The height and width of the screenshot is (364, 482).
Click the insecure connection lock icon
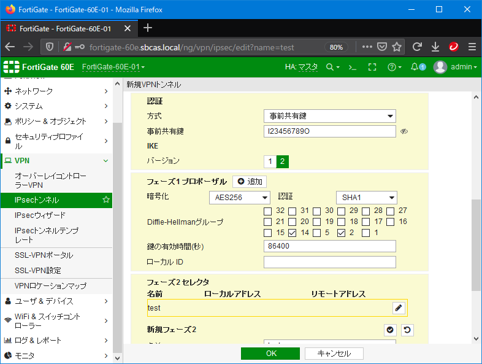coord(67,47)
